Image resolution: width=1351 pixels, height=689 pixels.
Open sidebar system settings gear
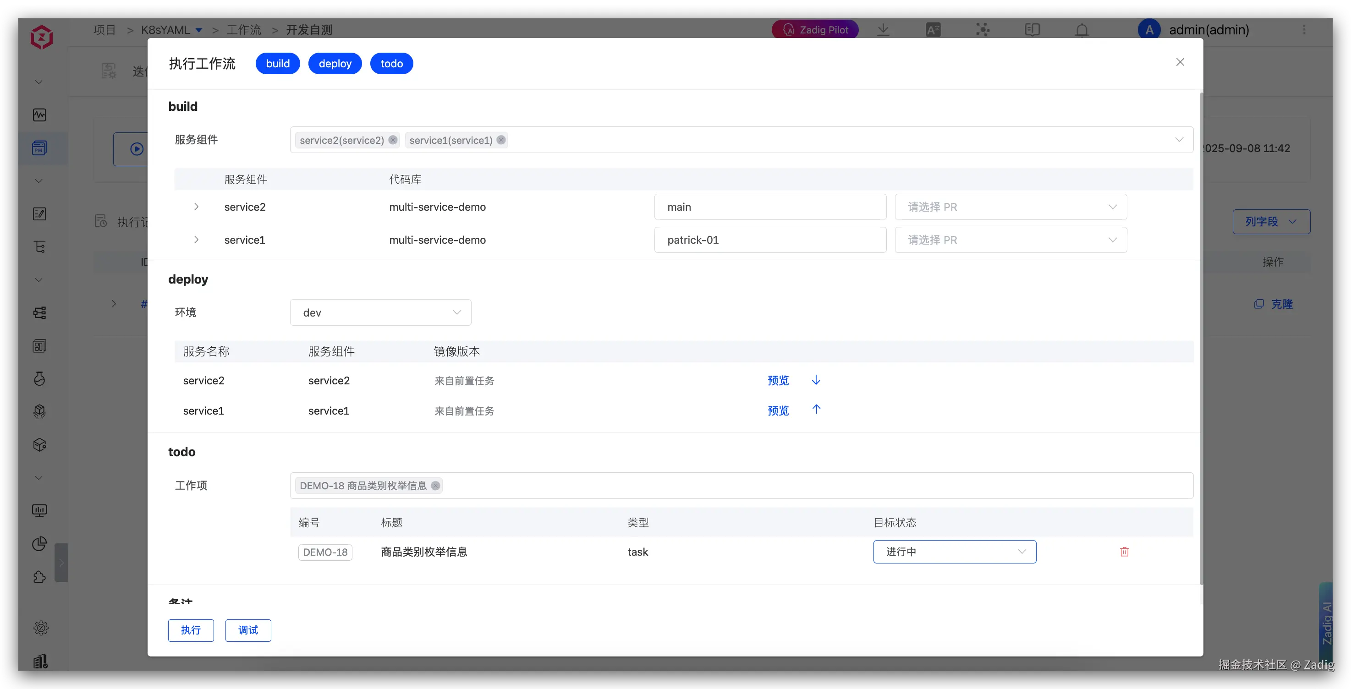tap(40, 628)
